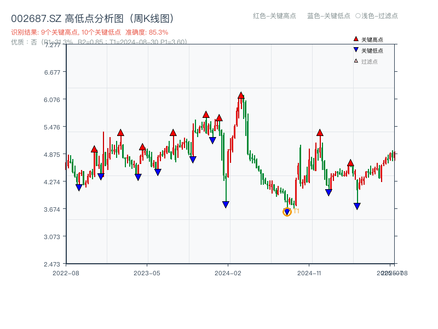Select the 关键低点 legend label in chart

(372, 50)
